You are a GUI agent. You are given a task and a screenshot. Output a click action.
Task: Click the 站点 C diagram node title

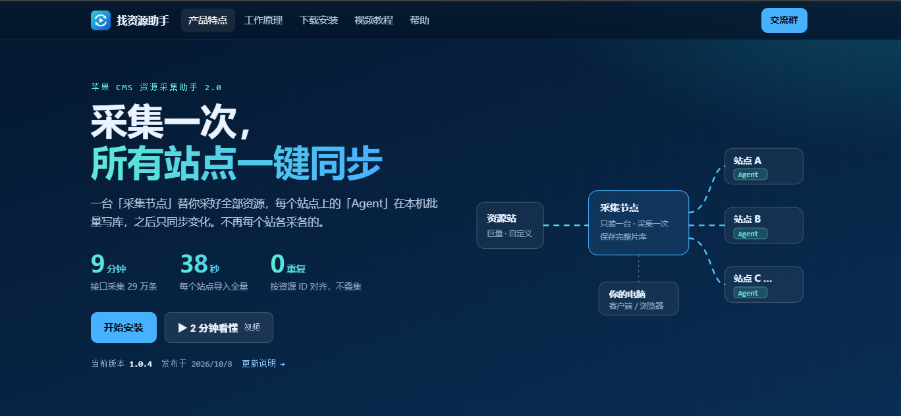pos(753,278)
